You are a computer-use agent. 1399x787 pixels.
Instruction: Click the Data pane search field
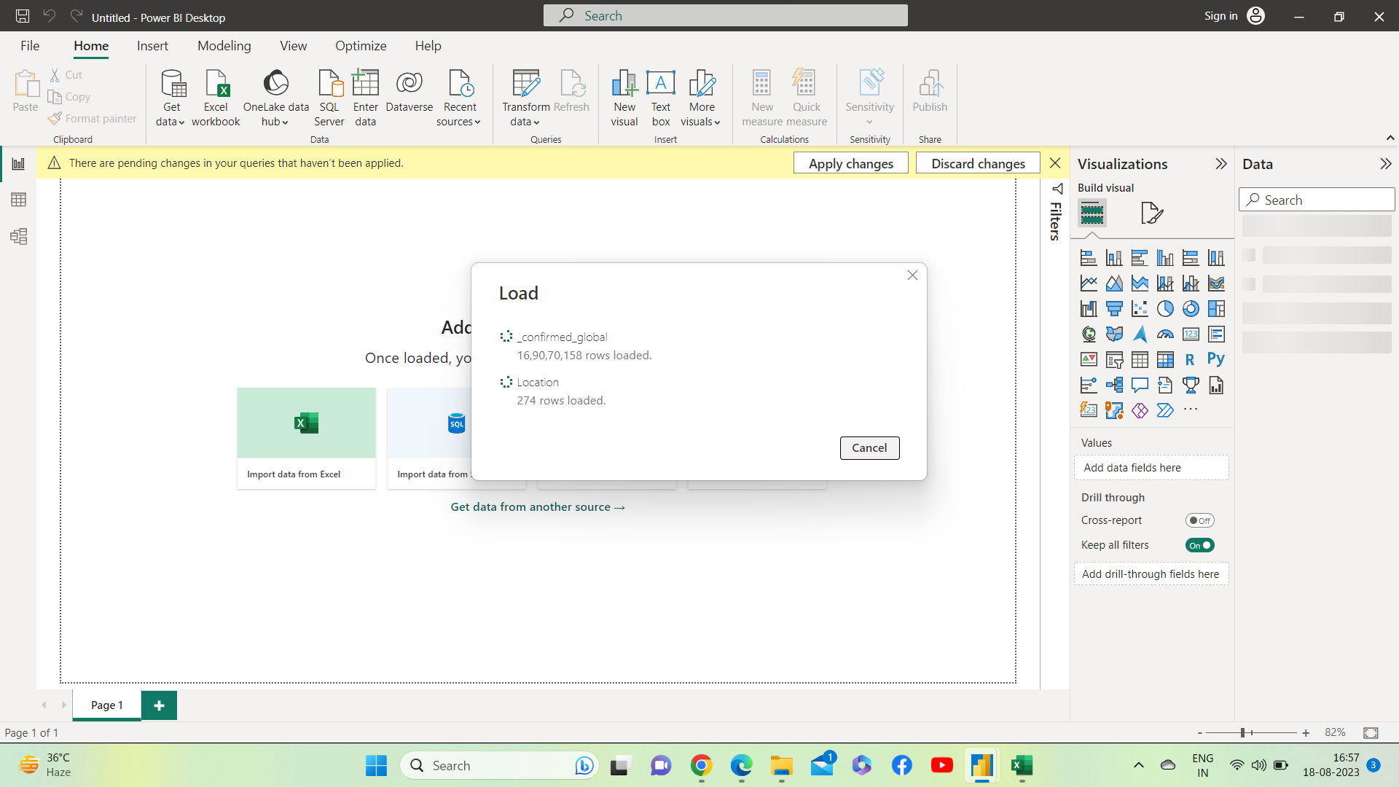click(x=1317, y=200)
